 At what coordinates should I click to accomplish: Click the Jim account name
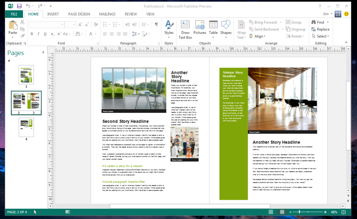[x=326, y=14]
